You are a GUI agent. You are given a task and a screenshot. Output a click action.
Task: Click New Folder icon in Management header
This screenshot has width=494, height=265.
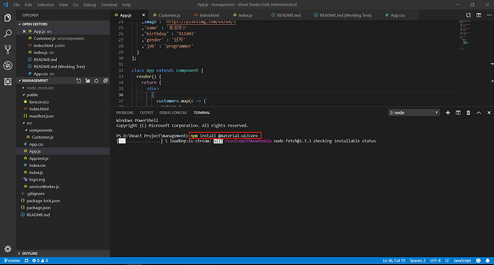click(88, 80)
